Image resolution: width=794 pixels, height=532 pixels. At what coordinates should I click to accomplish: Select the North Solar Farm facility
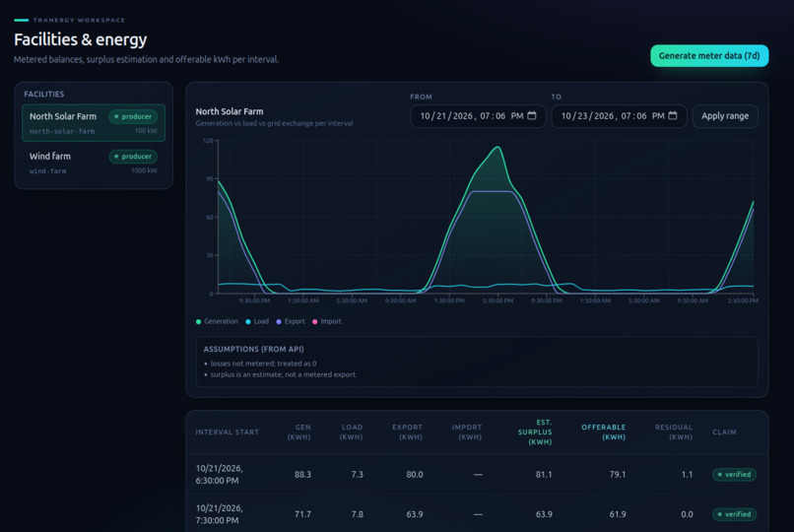[x=94, y=123]
